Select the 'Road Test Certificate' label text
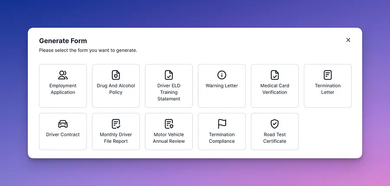This screenshot has width=390, height=186. tap(275, 138)
